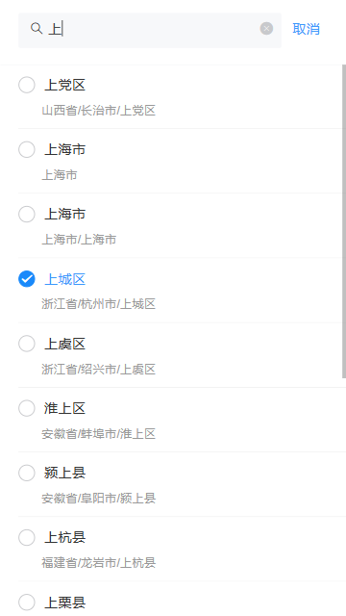Clear the search text with the X icon
This screenshot has height=616, width=346.
(266, 29)
